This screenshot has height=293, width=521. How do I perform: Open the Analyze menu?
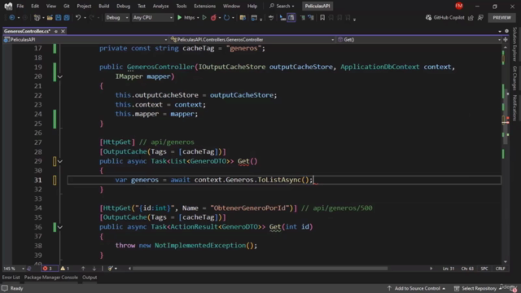coord(161,6)
